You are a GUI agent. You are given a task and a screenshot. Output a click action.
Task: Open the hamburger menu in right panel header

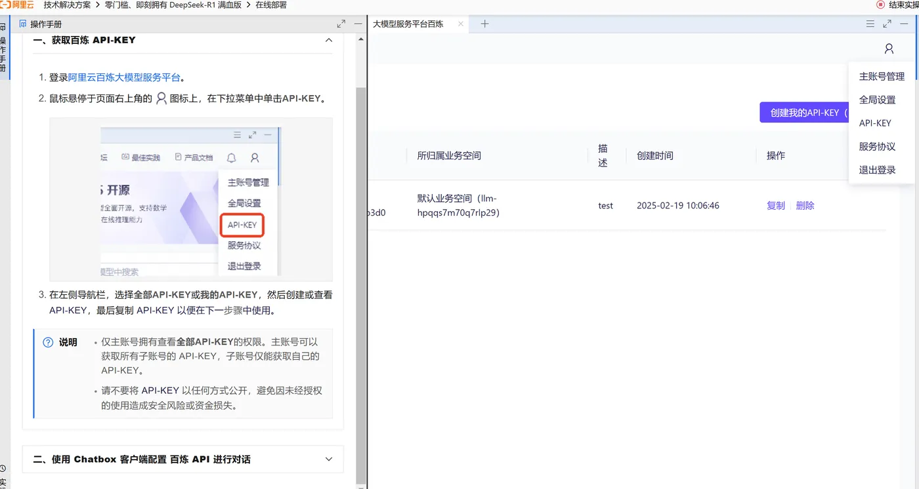click(x=870, y=24)
